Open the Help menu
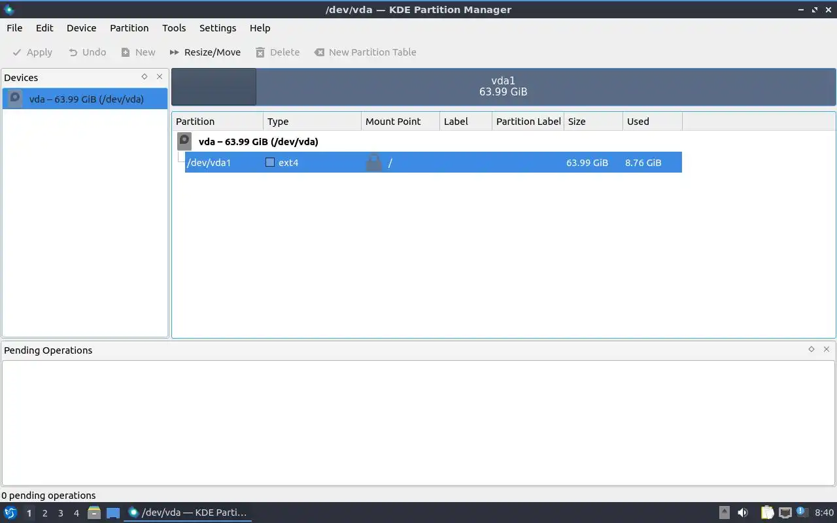The height and width of the screenshot is (523, 837). click(260, 28)
